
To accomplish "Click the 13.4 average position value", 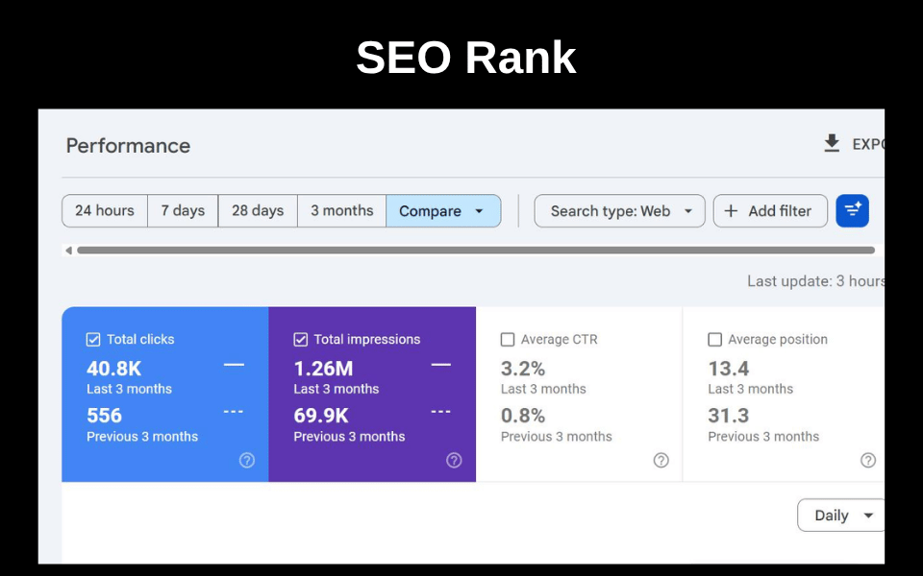I will tap(728, 369).
